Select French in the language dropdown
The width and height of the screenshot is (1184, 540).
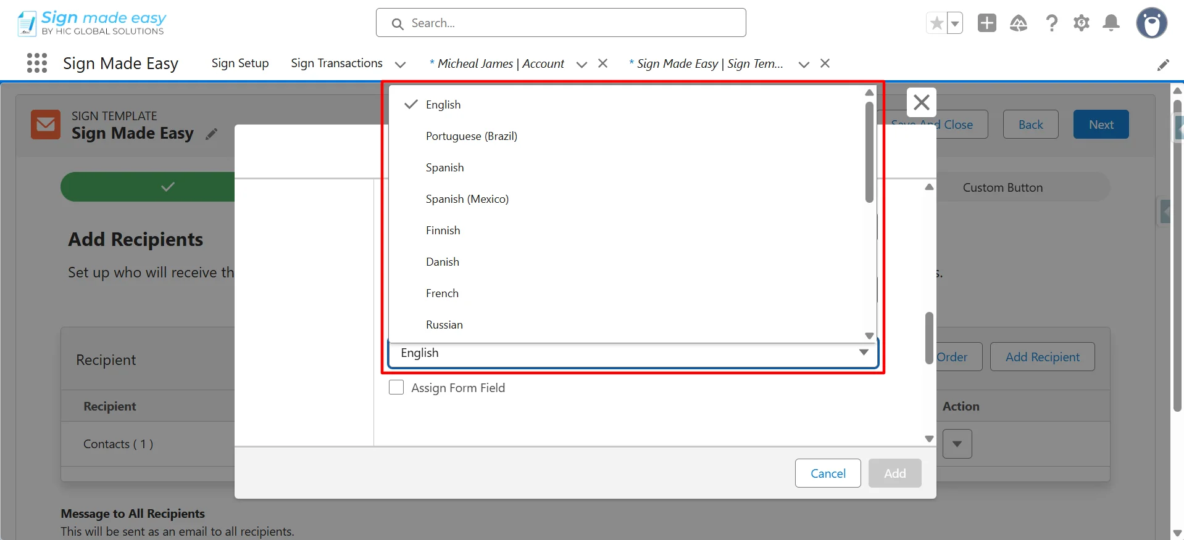coord(626,293)
